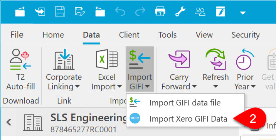Image resolution: width=276 pixels, height=140 pixels.
Task: Click the import/sign-in arrow icon
Action: [x=40, y=12]
